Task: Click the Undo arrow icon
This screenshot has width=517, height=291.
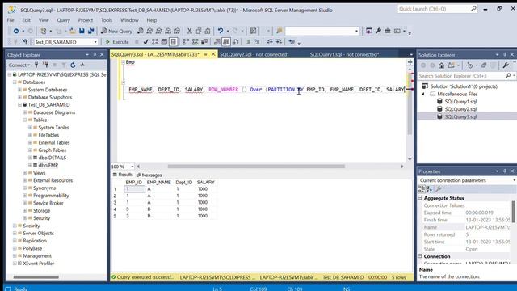Action: pos(221,31)
